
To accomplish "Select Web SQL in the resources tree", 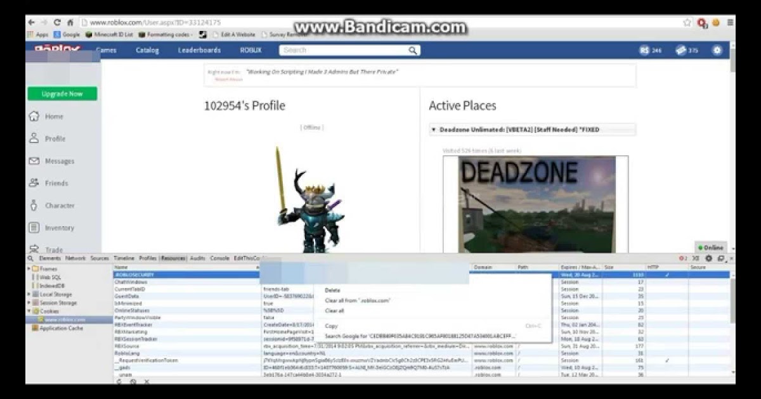I will click(50, 277).
